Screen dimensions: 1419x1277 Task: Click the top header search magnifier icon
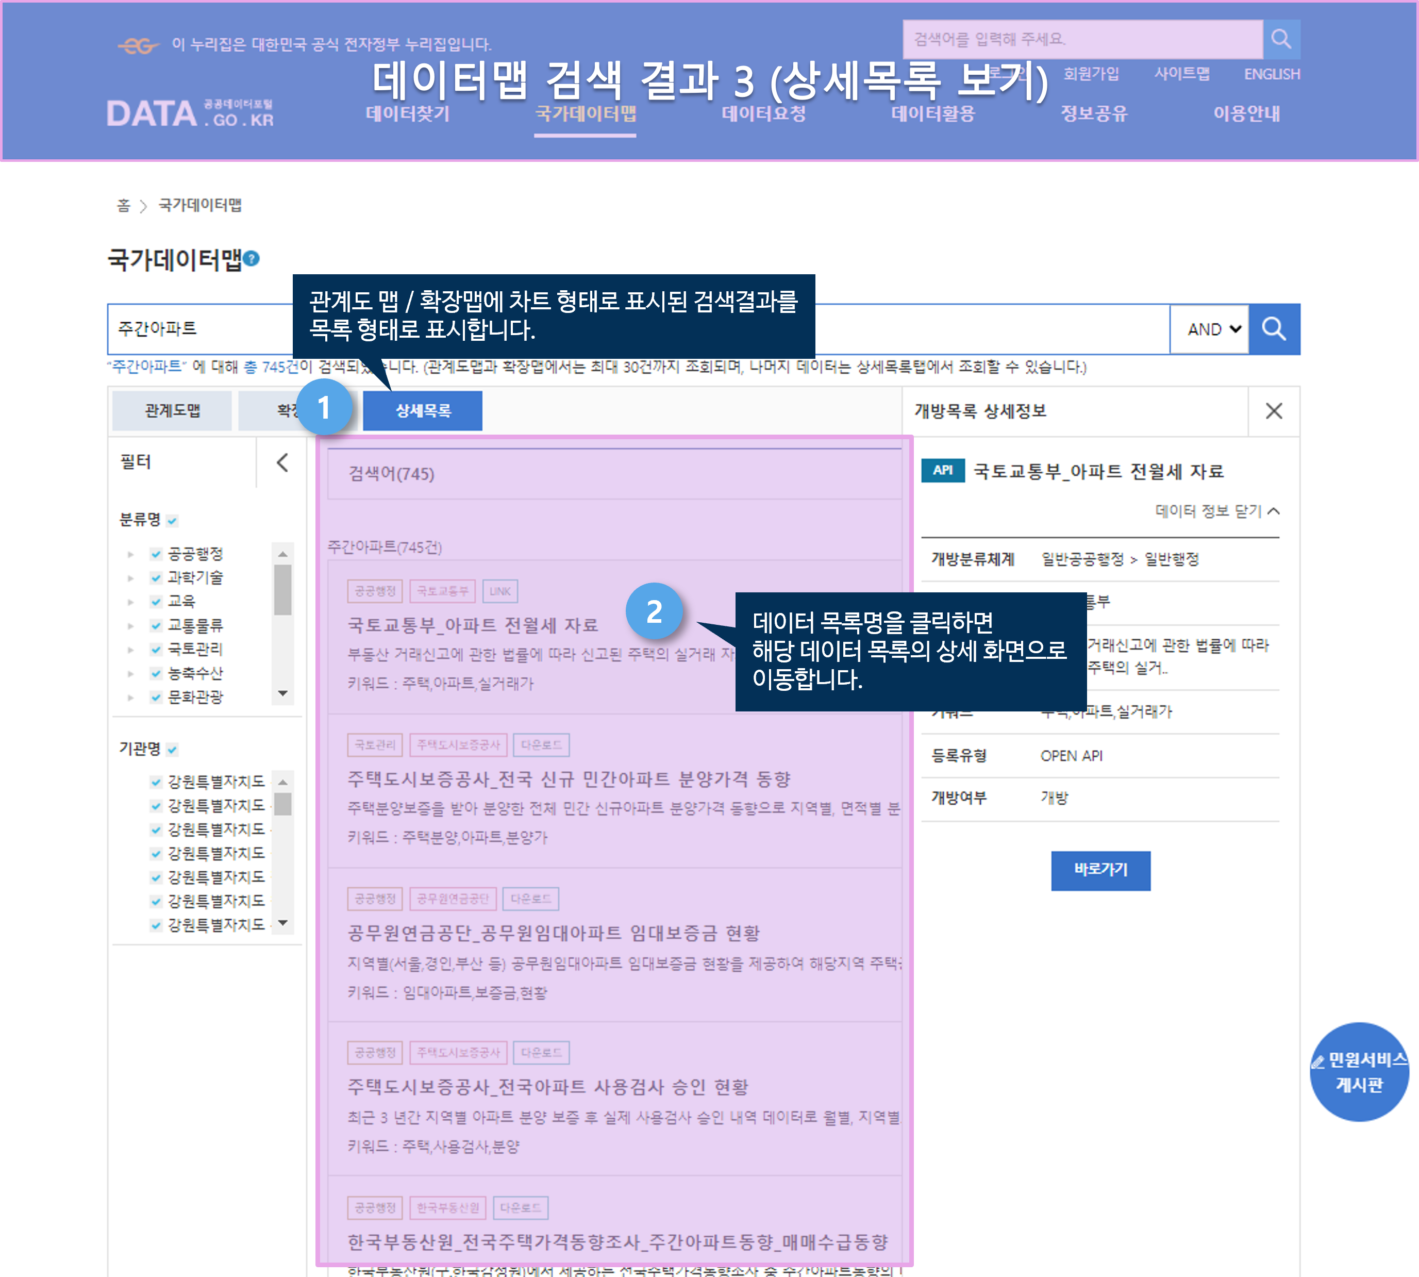(x=1281, y=39)
